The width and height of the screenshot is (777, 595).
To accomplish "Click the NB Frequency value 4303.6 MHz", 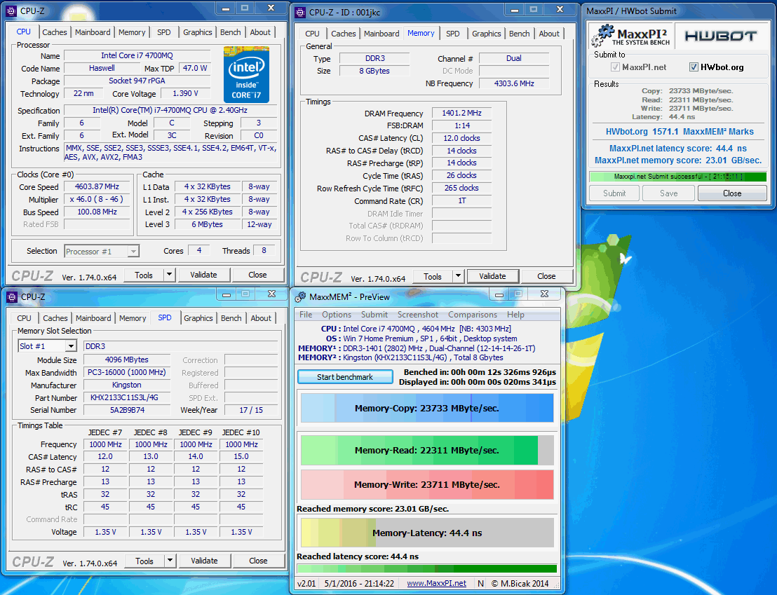I will pos(514,83).
